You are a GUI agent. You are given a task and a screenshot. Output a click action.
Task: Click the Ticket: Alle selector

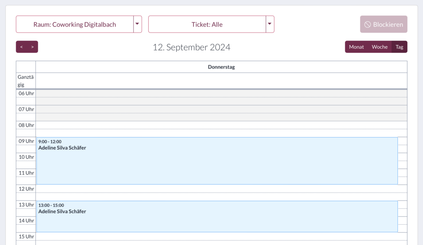click(x=207, y=24)
